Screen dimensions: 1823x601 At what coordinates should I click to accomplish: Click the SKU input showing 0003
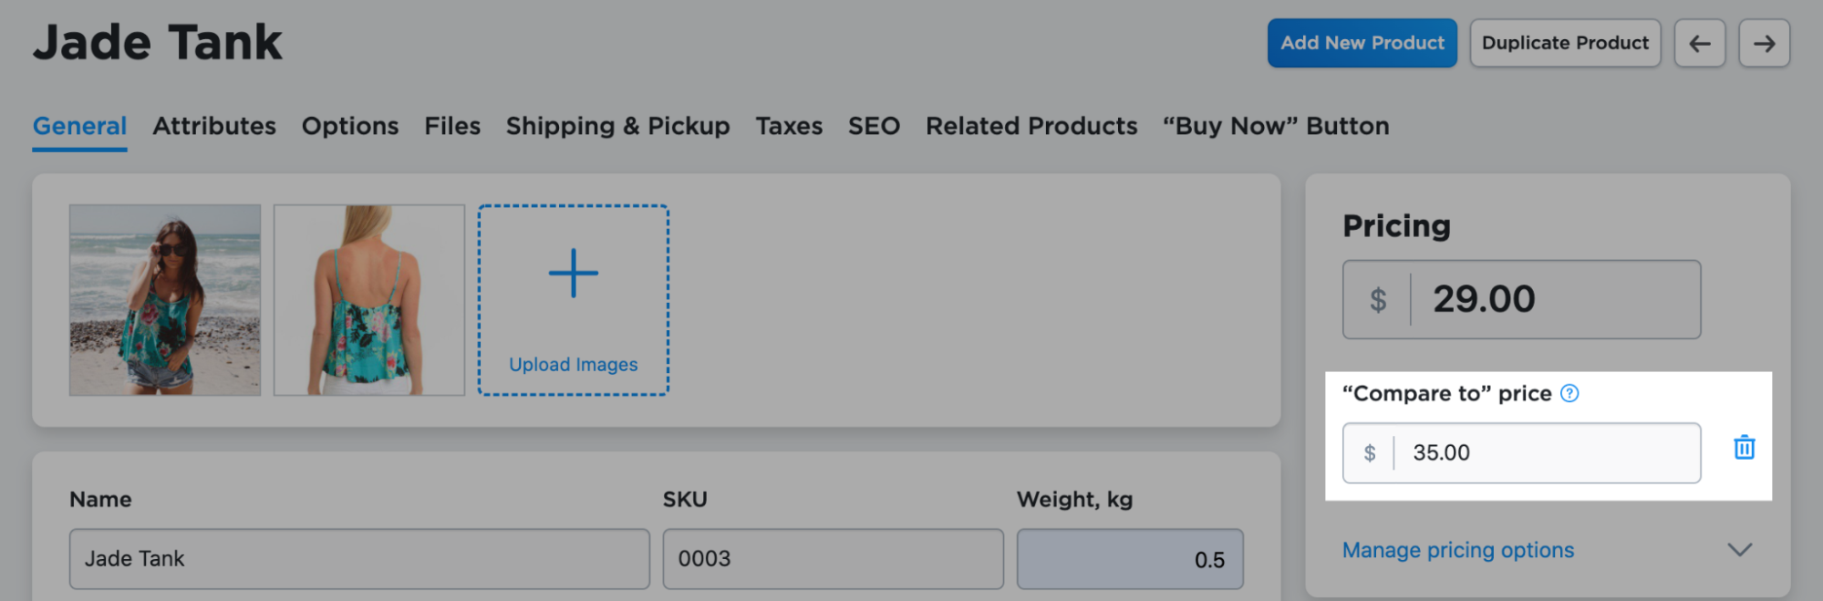tap(833, 558)
